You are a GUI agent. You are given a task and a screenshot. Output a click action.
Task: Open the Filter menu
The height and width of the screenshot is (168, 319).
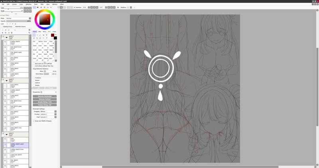[x=42, y=4]
